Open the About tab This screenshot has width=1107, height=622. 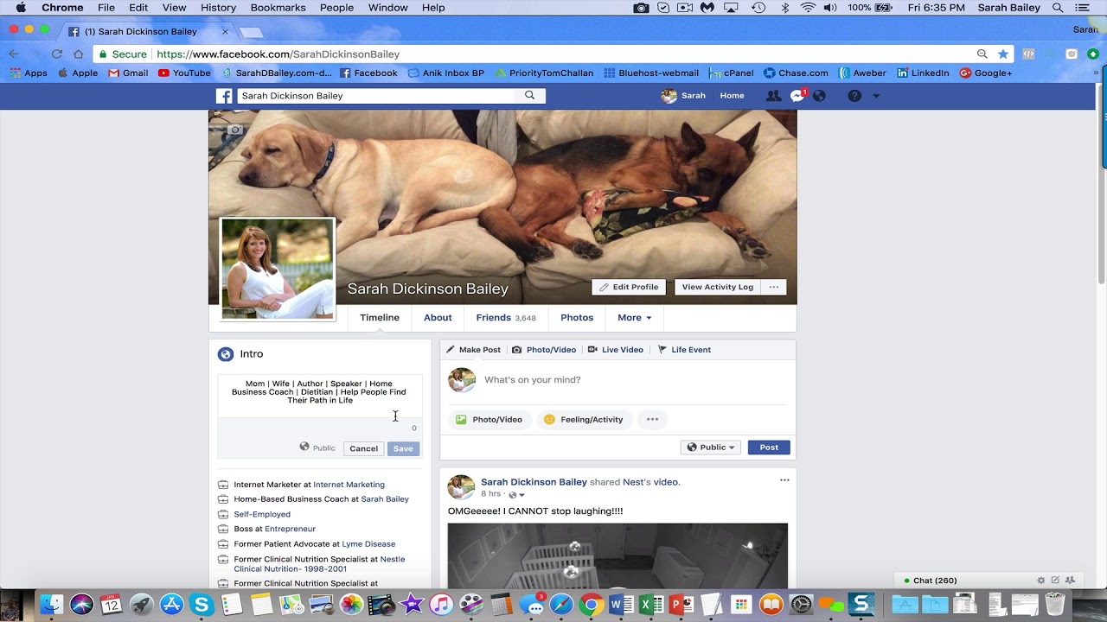click(438, 318)
